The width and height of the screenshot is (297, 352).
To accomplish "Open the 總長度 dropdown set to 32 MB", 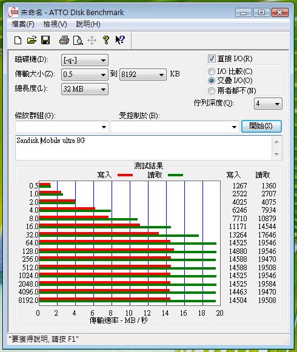I will tap(85, 89).
